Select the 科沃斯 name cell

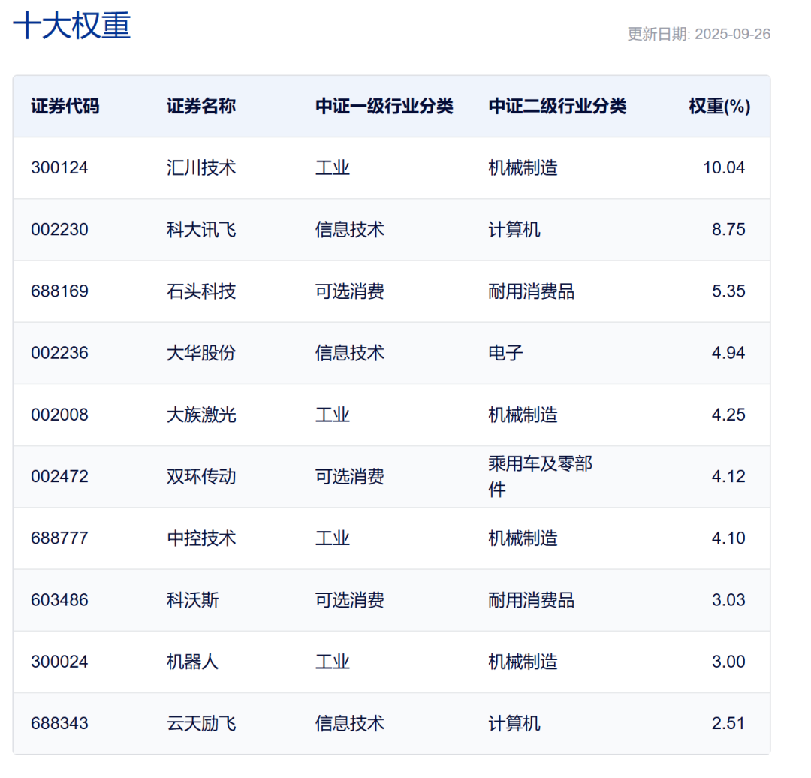pos(192,599)
